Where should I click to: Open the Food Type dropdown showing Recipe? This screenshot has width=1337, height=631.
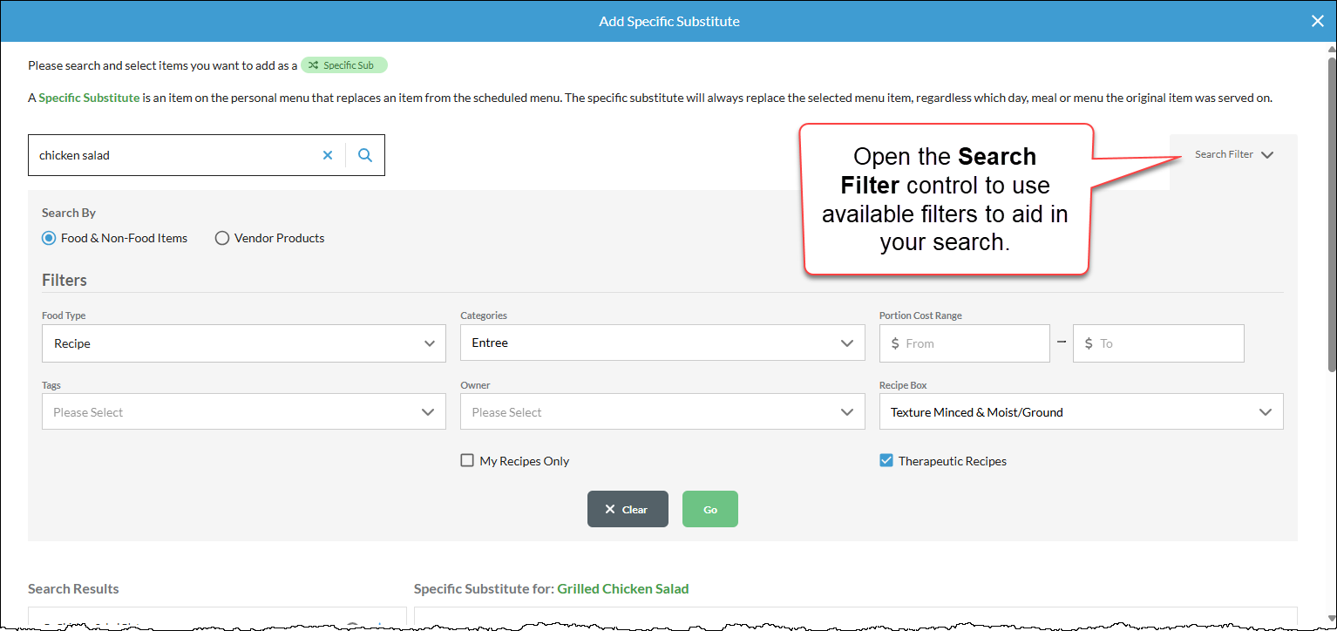(x=244, y=343)
